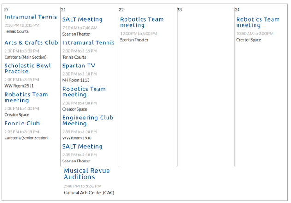291x203 pixels.
Task: Select day 21 date number
Action: [63, 9]
